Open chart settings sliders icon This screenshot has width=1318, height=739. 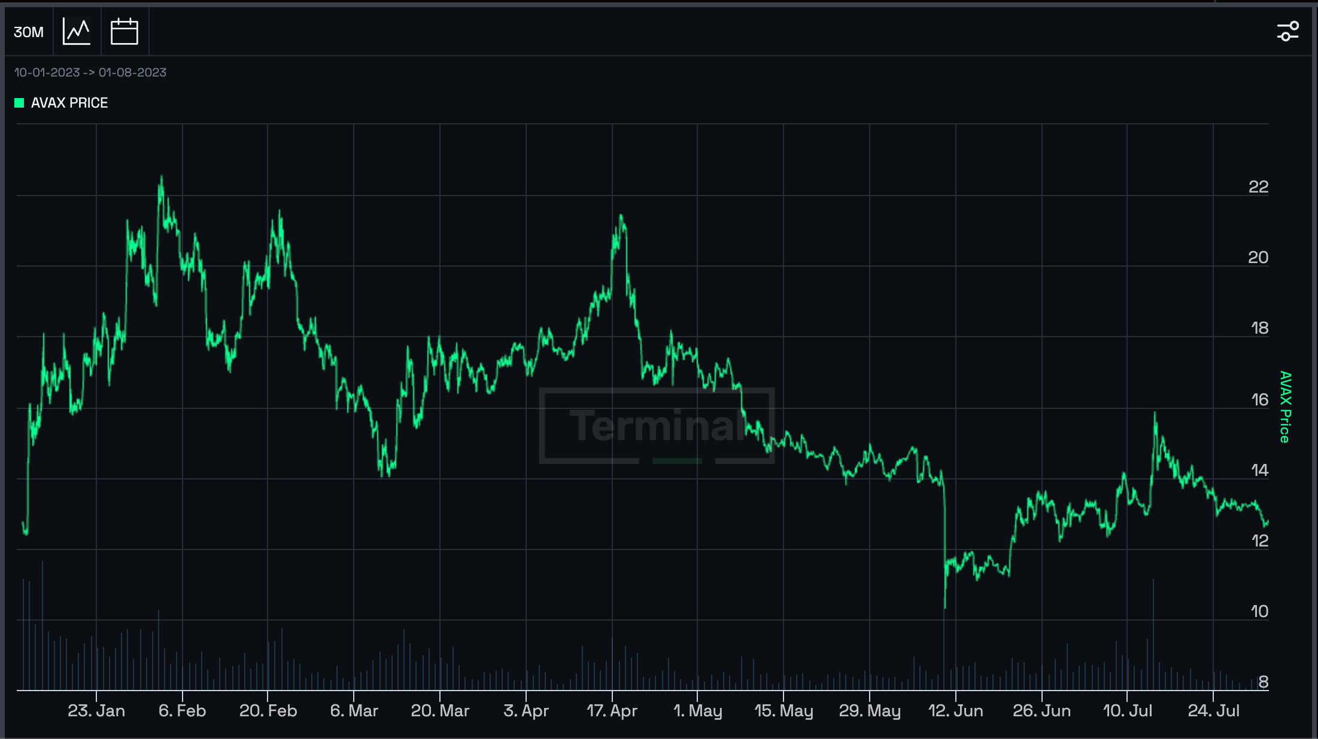click(x=1287, y=32)
